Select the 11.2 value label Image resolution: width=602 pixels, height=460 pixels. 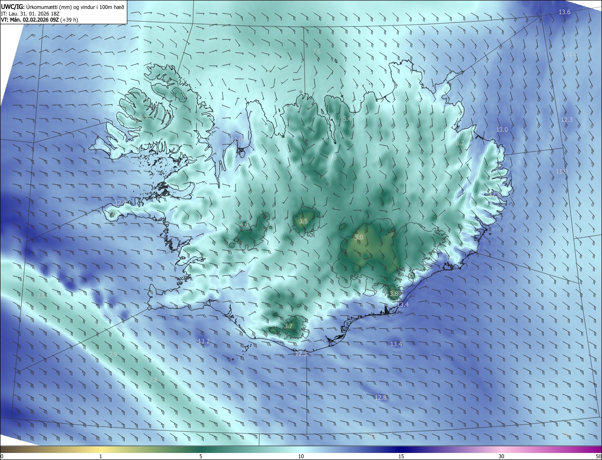(571, 54)
